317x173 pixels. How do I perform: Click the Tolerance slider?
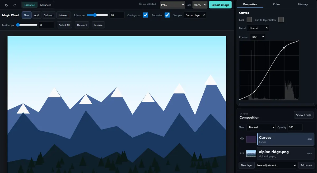(x=97, y=15)
